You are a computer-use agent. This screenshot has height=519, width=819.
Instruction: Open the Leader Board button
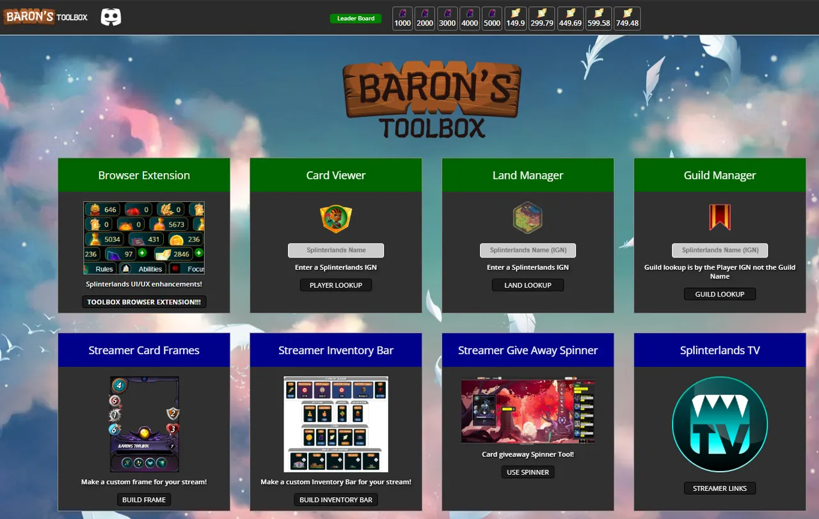pyautogui.click(x=356, y=19)
